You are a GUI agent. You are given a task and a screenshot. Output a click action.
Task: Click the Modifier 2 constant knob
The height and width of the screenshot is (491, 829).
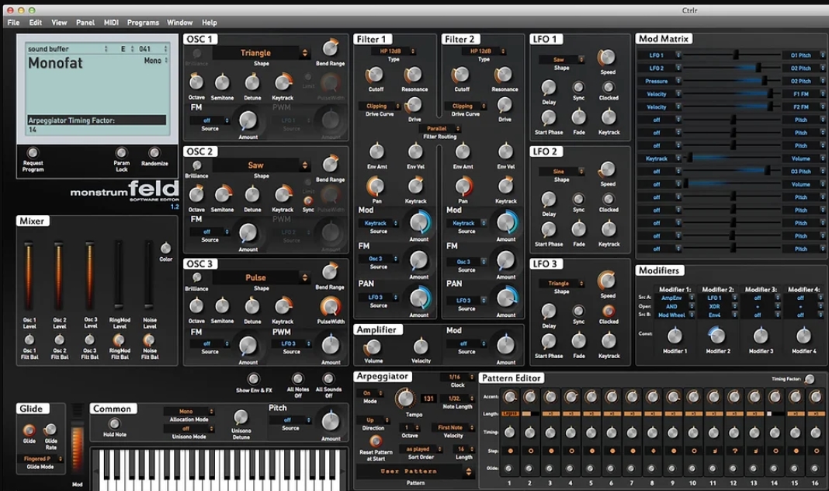[716, 334]
